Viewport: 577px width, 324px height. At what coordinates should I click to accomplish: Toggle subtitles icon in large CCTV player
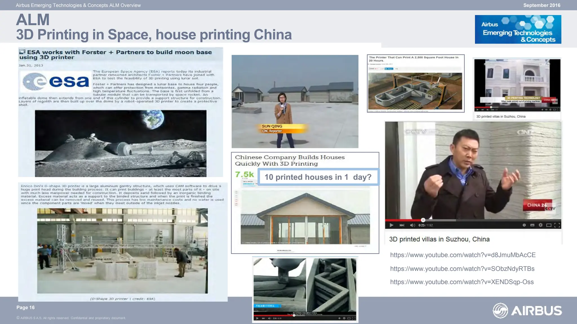[532, 225]
